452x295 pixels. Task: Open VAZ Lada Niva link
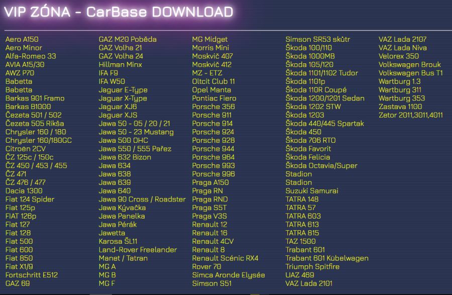pyautogui.click(x=403, y=48)
